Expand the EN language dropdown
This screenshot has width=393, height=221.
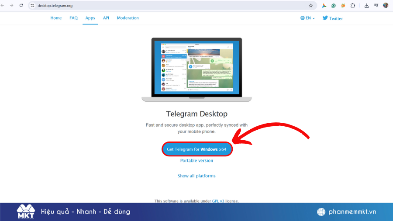tap(307, 18)
